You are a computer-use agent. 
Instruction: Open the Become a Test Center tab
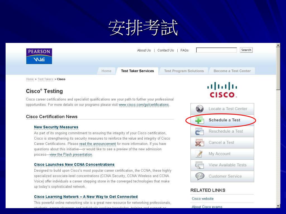coord(232,71)
